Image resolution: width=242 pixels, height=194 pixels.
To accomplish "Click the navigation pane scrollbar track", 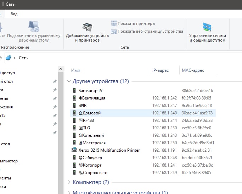I will [x=61, y=133].
